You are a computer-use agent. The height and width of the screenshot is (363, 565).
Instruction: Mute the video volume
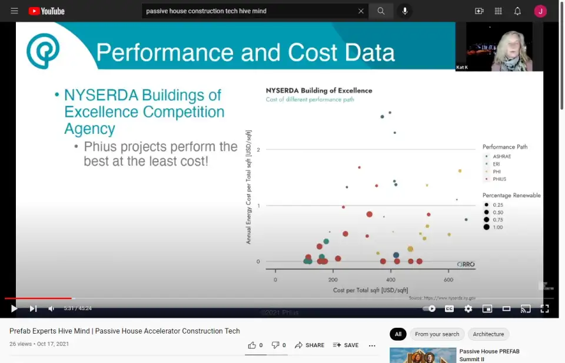pyautogui.click(x=52, y=308)
